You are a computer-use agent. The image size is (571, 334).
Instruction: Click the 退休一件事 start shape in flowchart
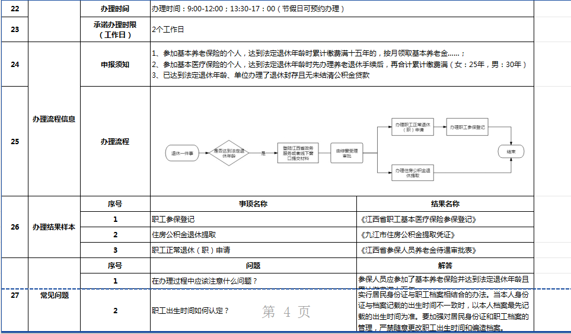point(183,153)
